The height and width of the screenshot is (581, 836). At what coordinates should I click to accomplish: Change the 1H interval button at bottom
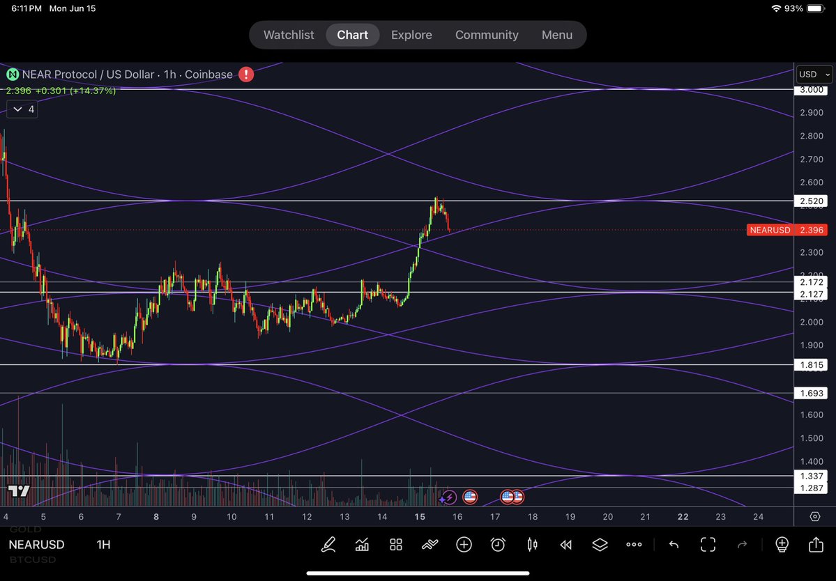click(x=103, y=544)
